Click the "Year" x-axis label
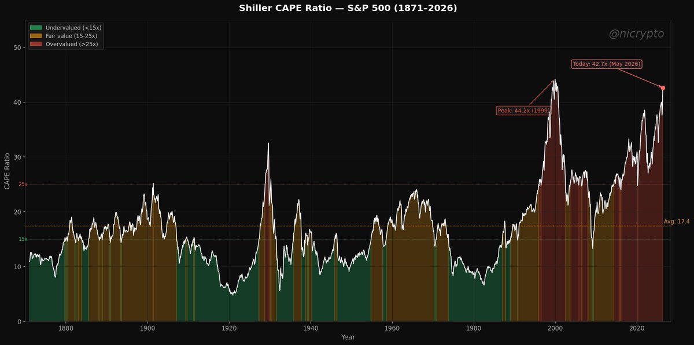This screenshot has width=694, height=345. 348,337
